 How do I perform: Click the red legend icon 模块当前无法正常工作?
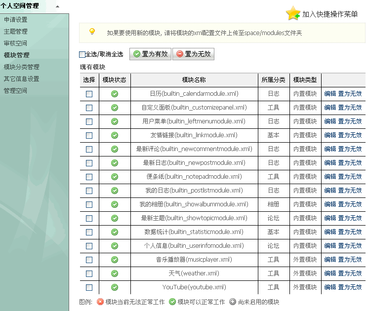100,302
